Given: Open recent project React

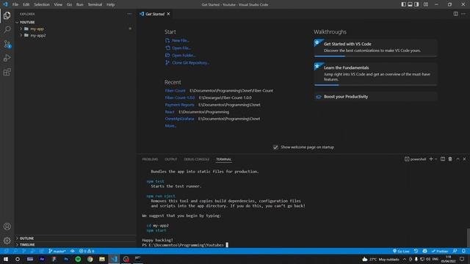Looking at the screenshot, I should click(170, 112).
